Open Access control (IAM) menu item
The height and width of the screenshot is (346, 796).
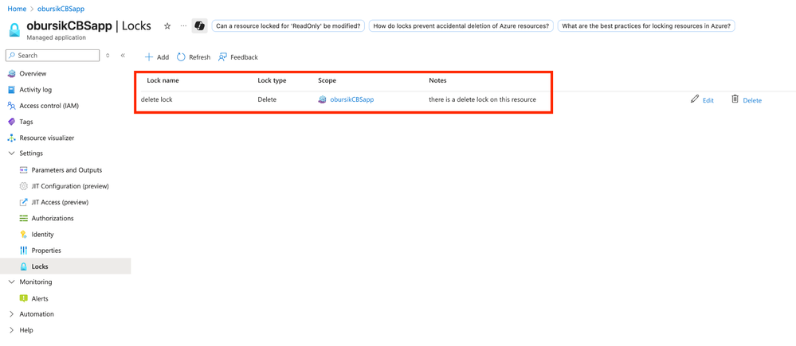tap(49, 106)
